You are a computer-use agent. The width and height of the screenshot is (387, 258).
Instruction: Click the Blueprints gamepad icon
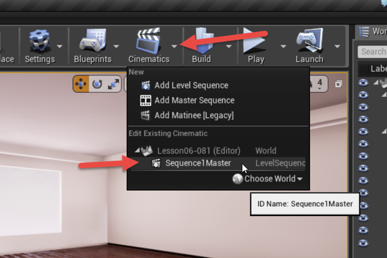coord(92,41)
